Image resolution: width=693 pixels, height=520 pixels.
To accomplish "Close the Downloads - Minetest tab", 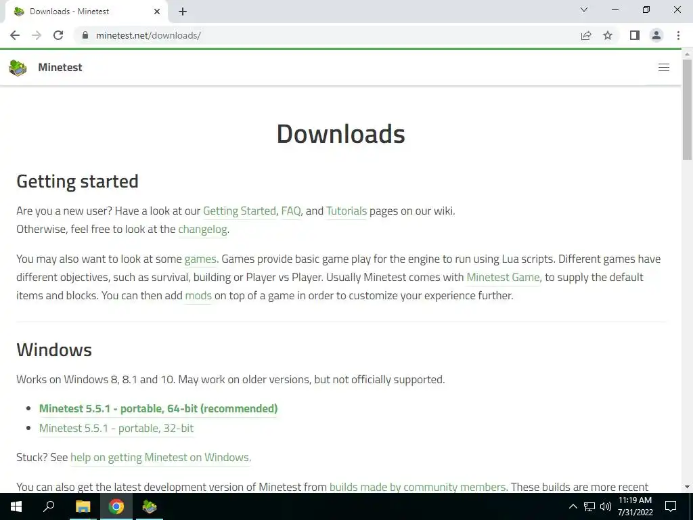I will (x=157, y=12).
